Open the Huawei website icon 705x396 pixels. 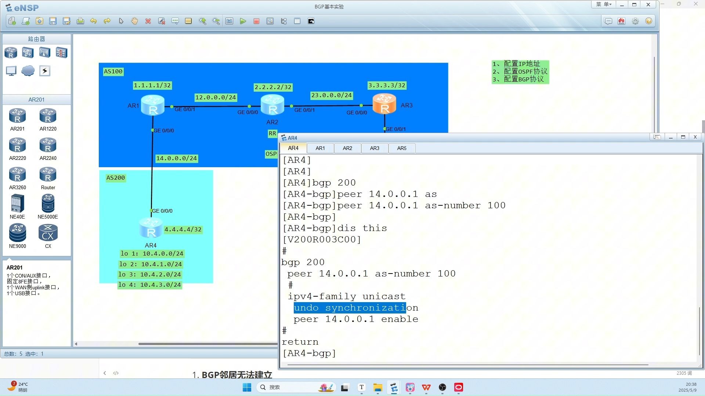(621, 21)
